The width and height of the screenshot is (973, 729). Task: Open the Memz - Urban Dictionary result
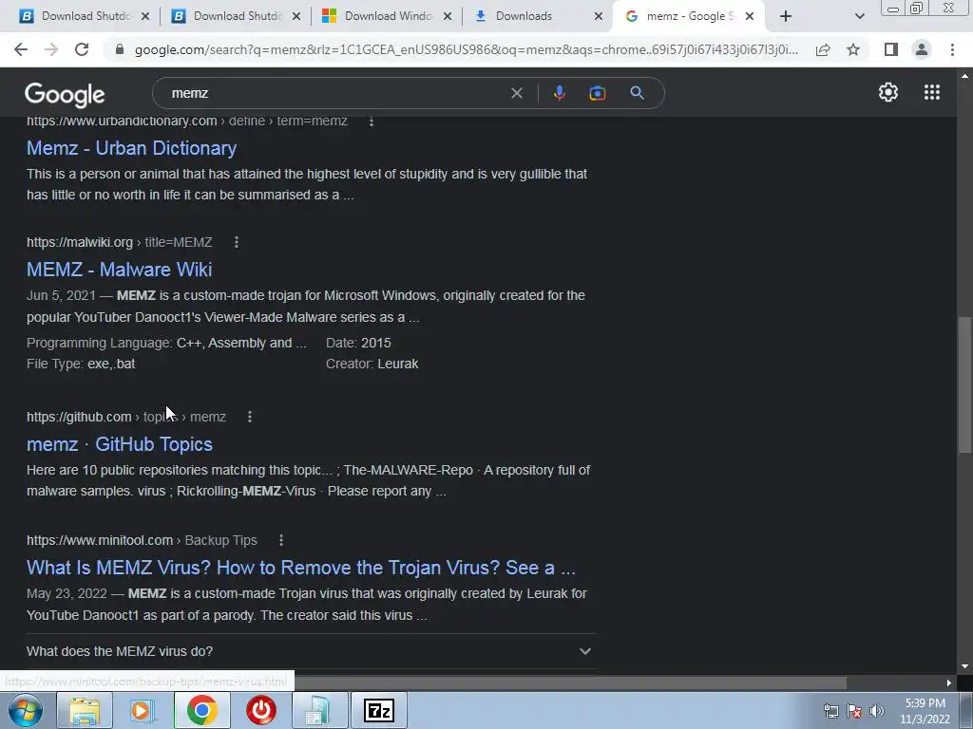[131, 148]
